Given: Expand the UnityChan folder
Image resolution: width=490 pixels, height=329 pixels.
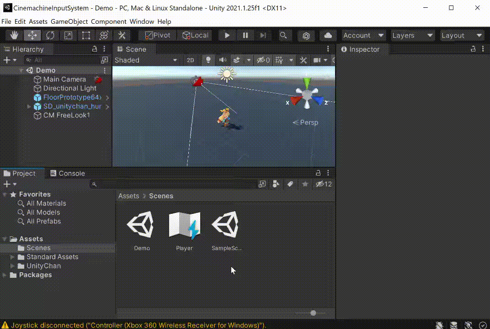Looking at the screenshot, I should 12,266.
